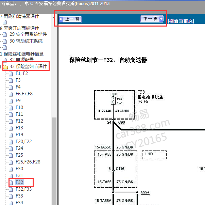Open the F32,F33 entry
Screen dimensions: 205x205
point(24,189)
